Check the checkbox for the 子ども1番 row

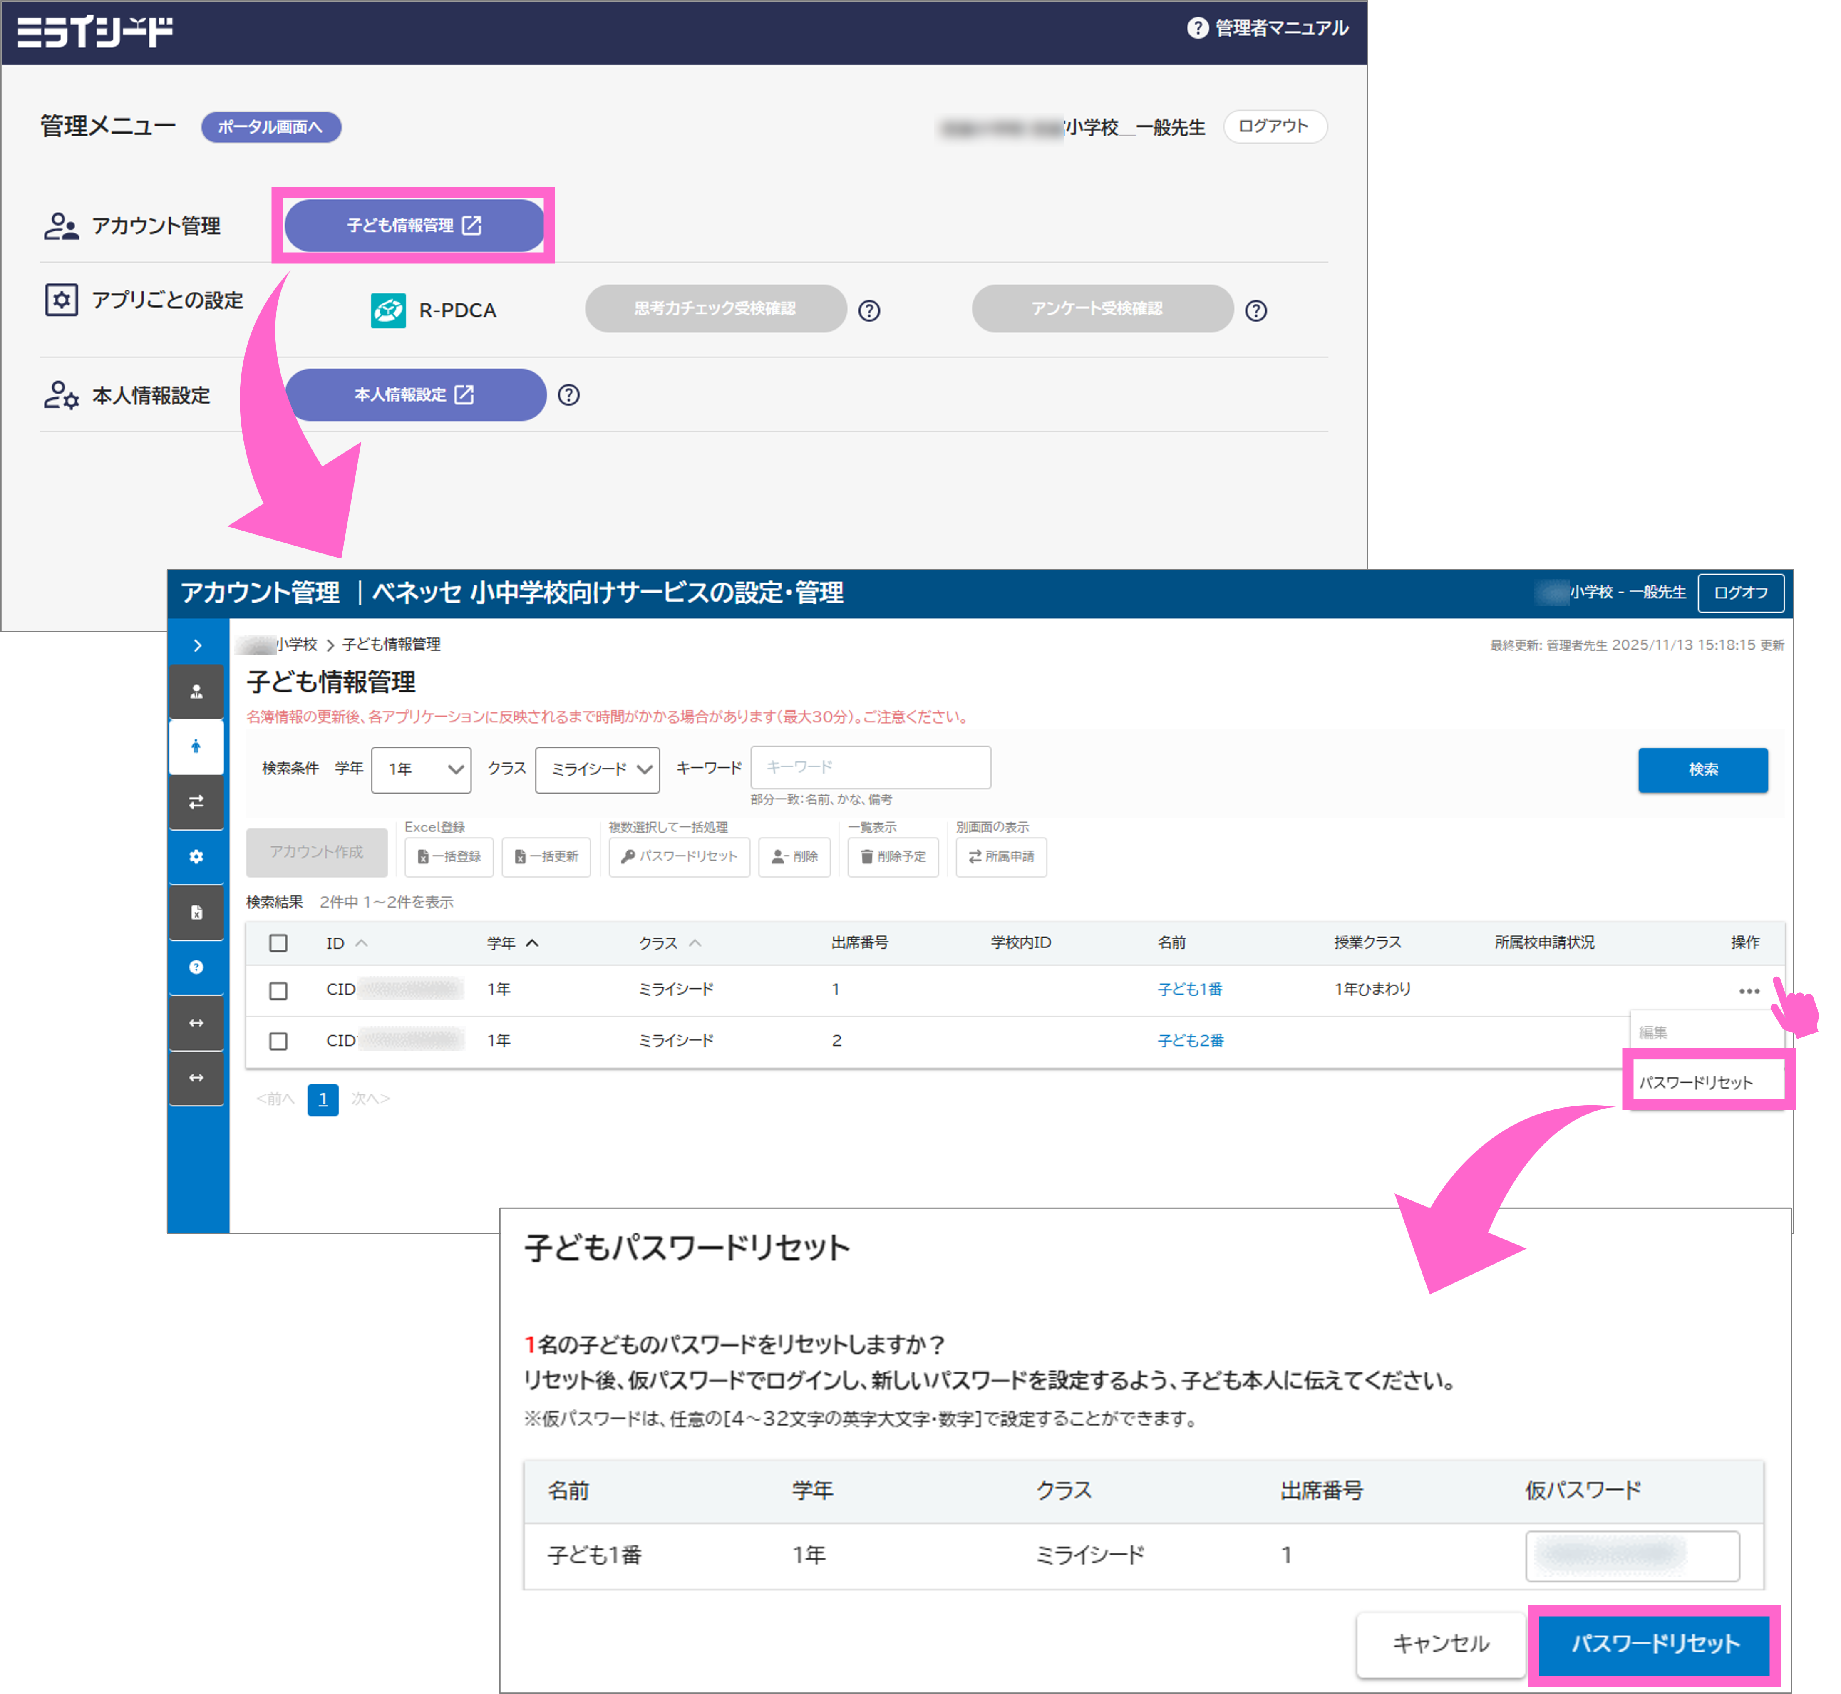tap(279, 991)
